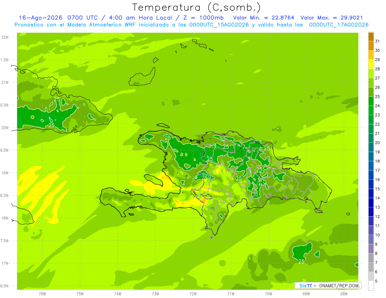Click the 72W longitude axis label
The width and height of the screenshot is (386, 298).
[x=193, y=294]
